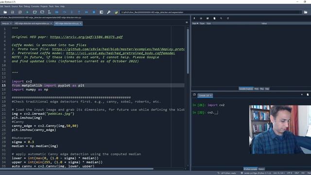Clear the console with the page icon

[x=308, y=95]
